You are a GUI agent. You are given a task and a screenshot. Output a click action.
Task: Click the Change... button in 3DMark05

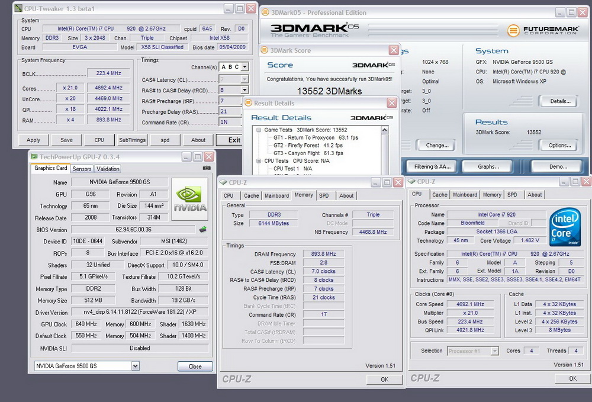tap(437, 145)
